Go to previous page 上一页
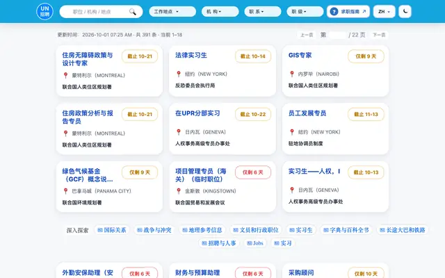The width and height of the screenshot is (445, 278). tap(307, 35)
